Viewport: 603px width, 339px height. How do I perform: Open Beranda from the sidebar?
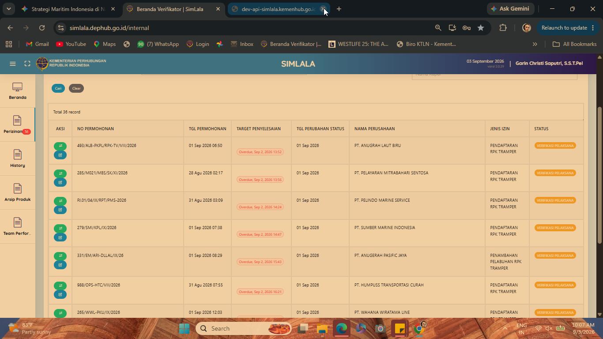click(18, 91)
